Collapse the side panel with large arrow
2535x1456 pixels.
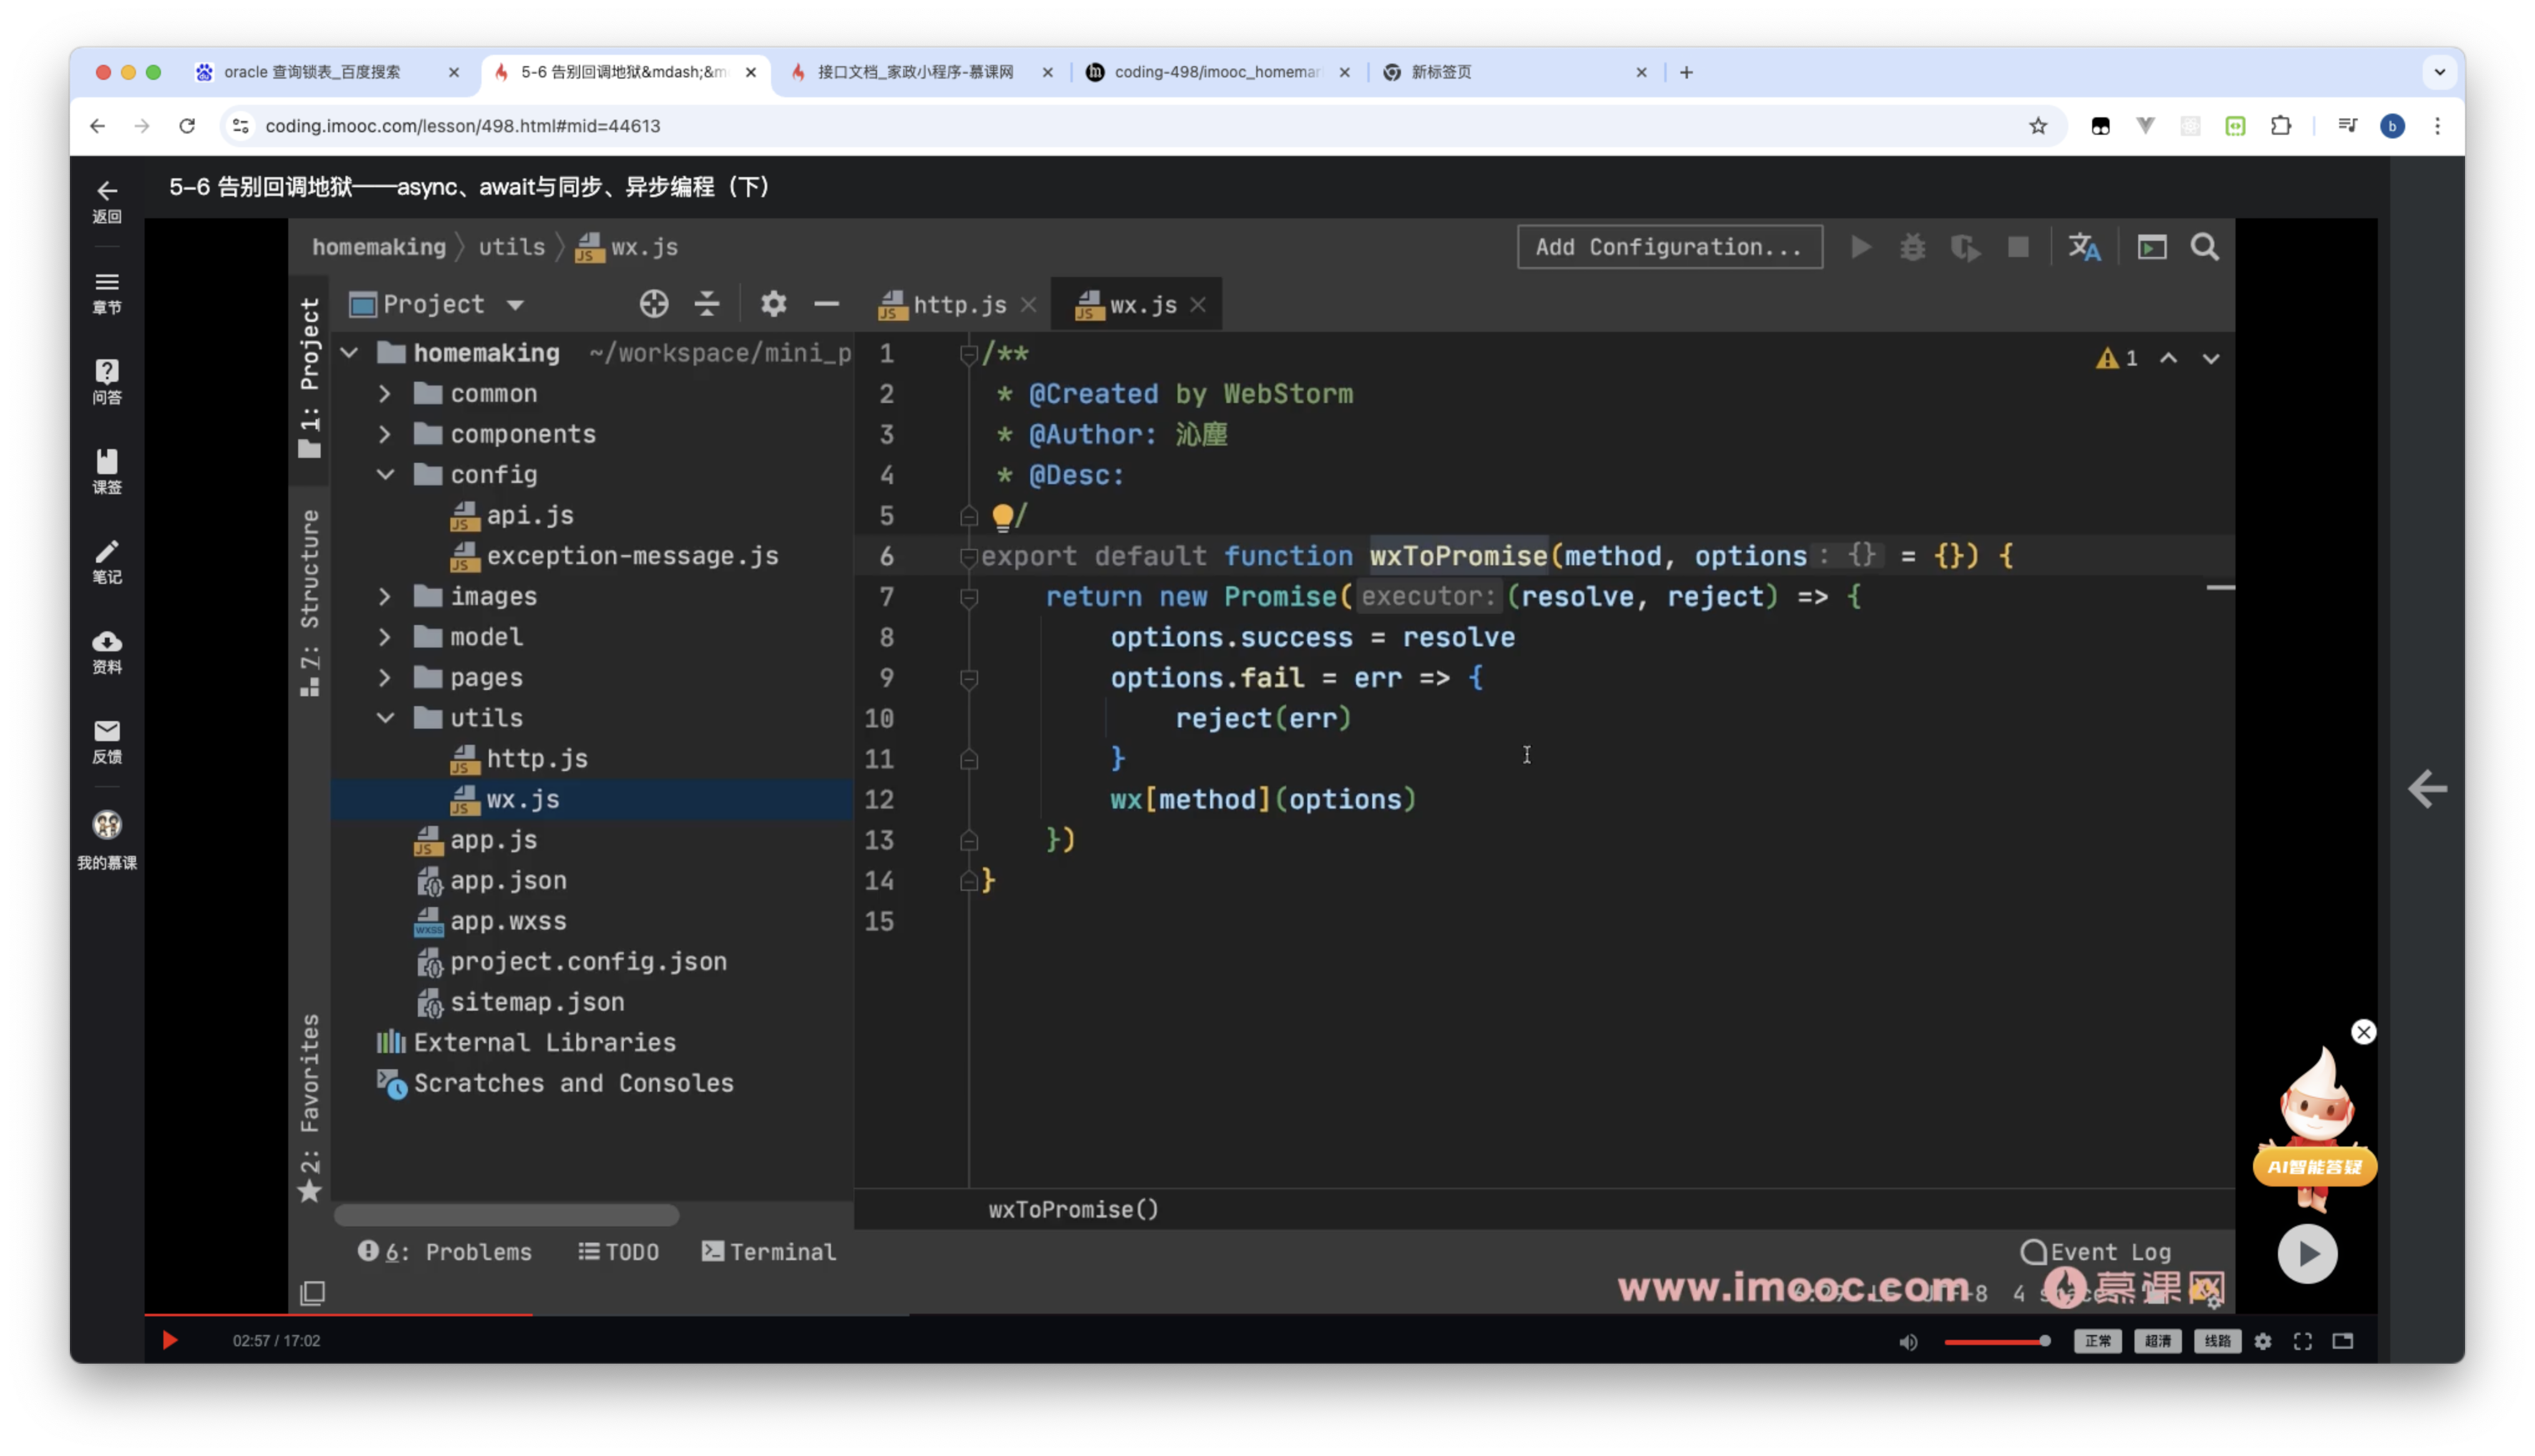(2427, 789)
